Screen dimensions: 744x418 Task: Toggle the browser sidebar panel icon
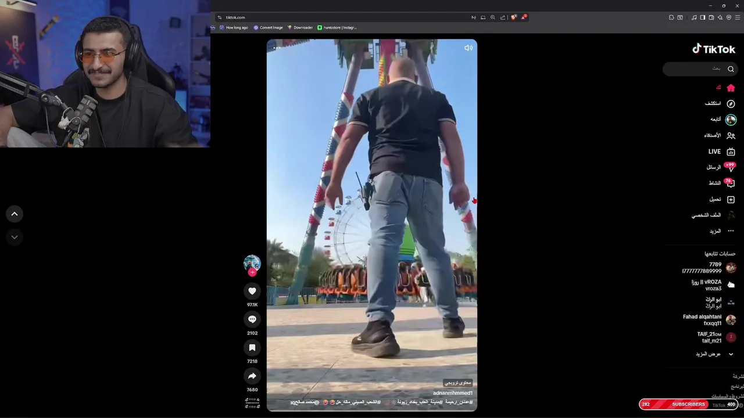(x=703, y=17)
